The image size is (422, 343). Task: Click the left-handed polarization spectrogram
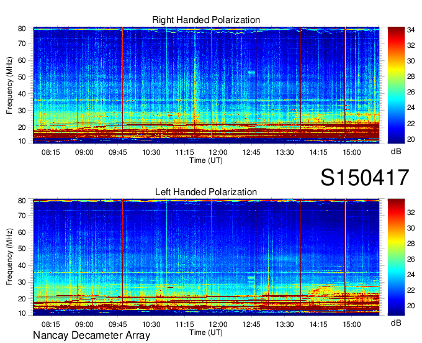tap(206, 257)
